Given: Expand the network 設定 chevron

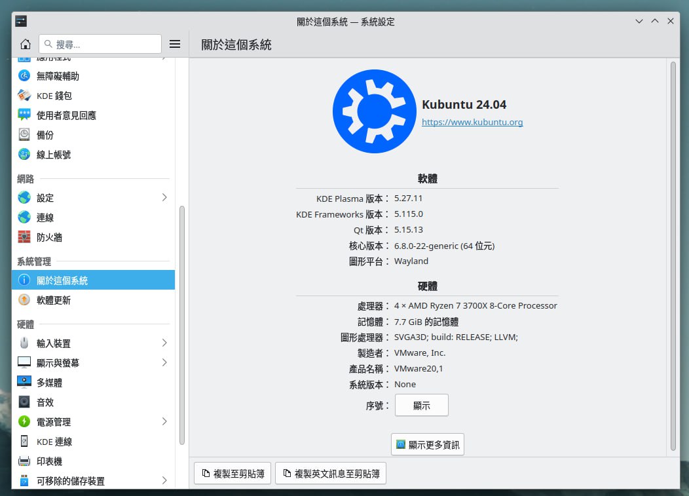Looking at the screenshot, I should point(164,198).
